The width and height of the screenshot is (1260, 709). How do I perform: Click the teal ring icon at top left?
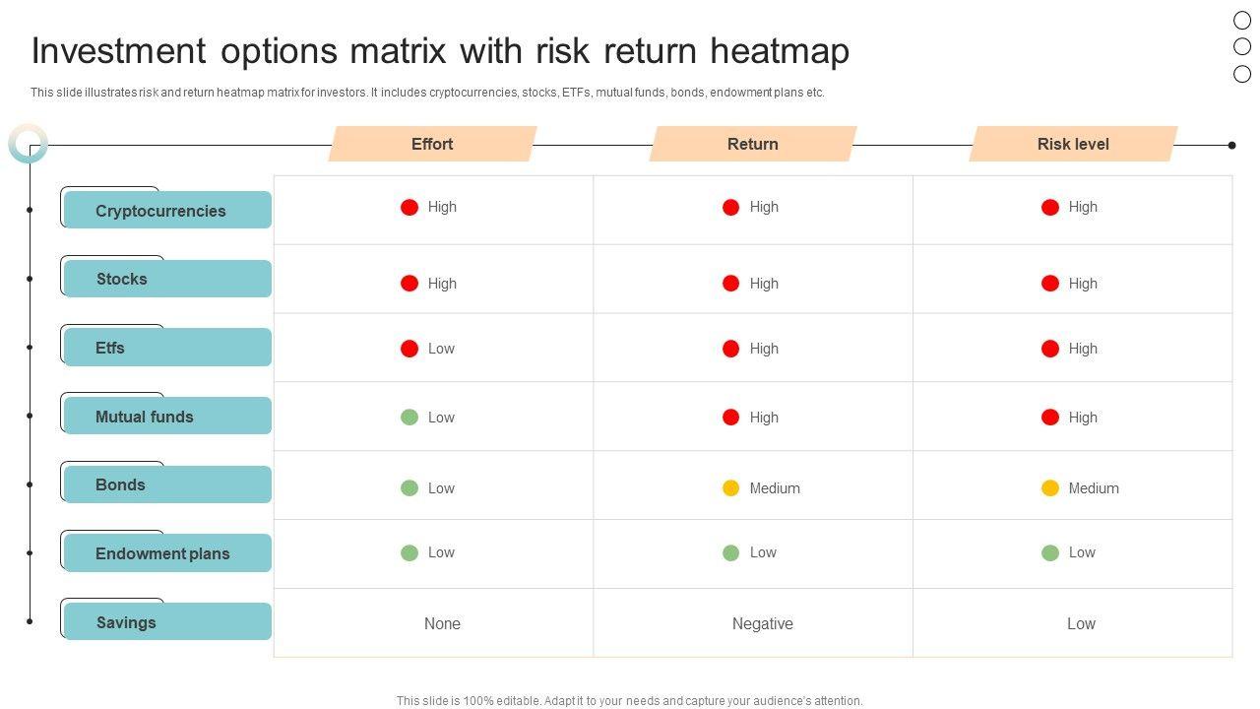pyautogui.click(x=28, y=144)
